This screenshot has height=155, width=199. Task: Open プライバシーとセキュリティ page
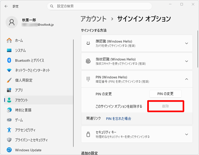coord(39,140)
